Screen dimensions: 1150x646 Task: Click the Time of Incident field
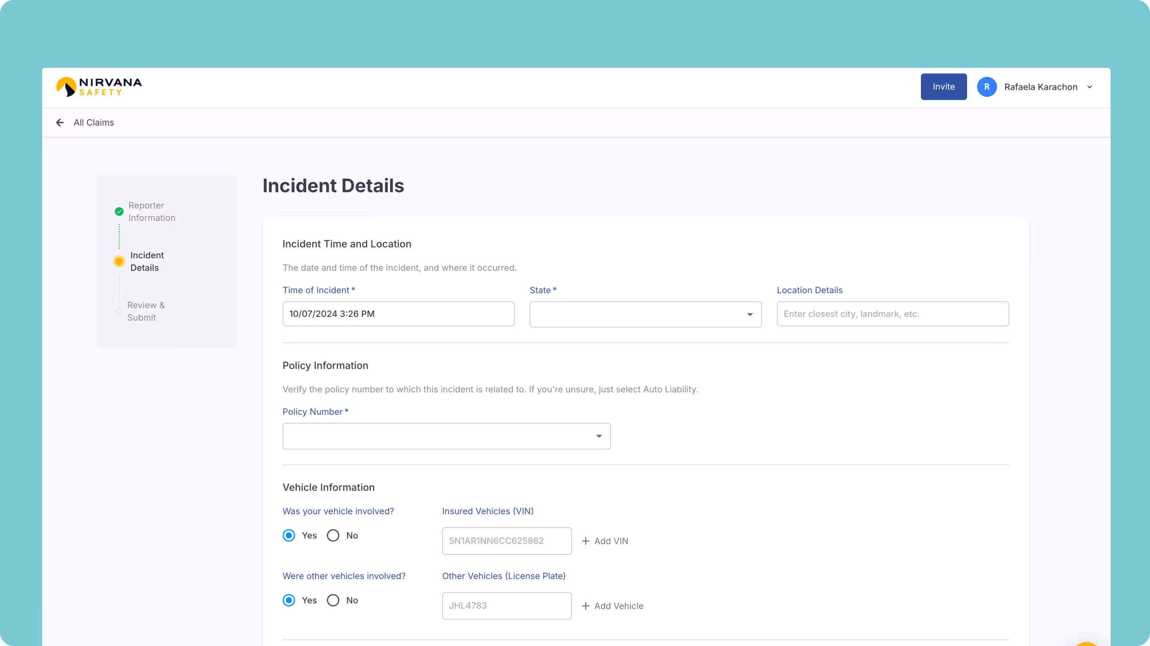pos(398,313)
